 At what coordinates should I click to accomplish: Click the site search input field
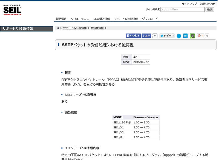[x=182, y=10]
